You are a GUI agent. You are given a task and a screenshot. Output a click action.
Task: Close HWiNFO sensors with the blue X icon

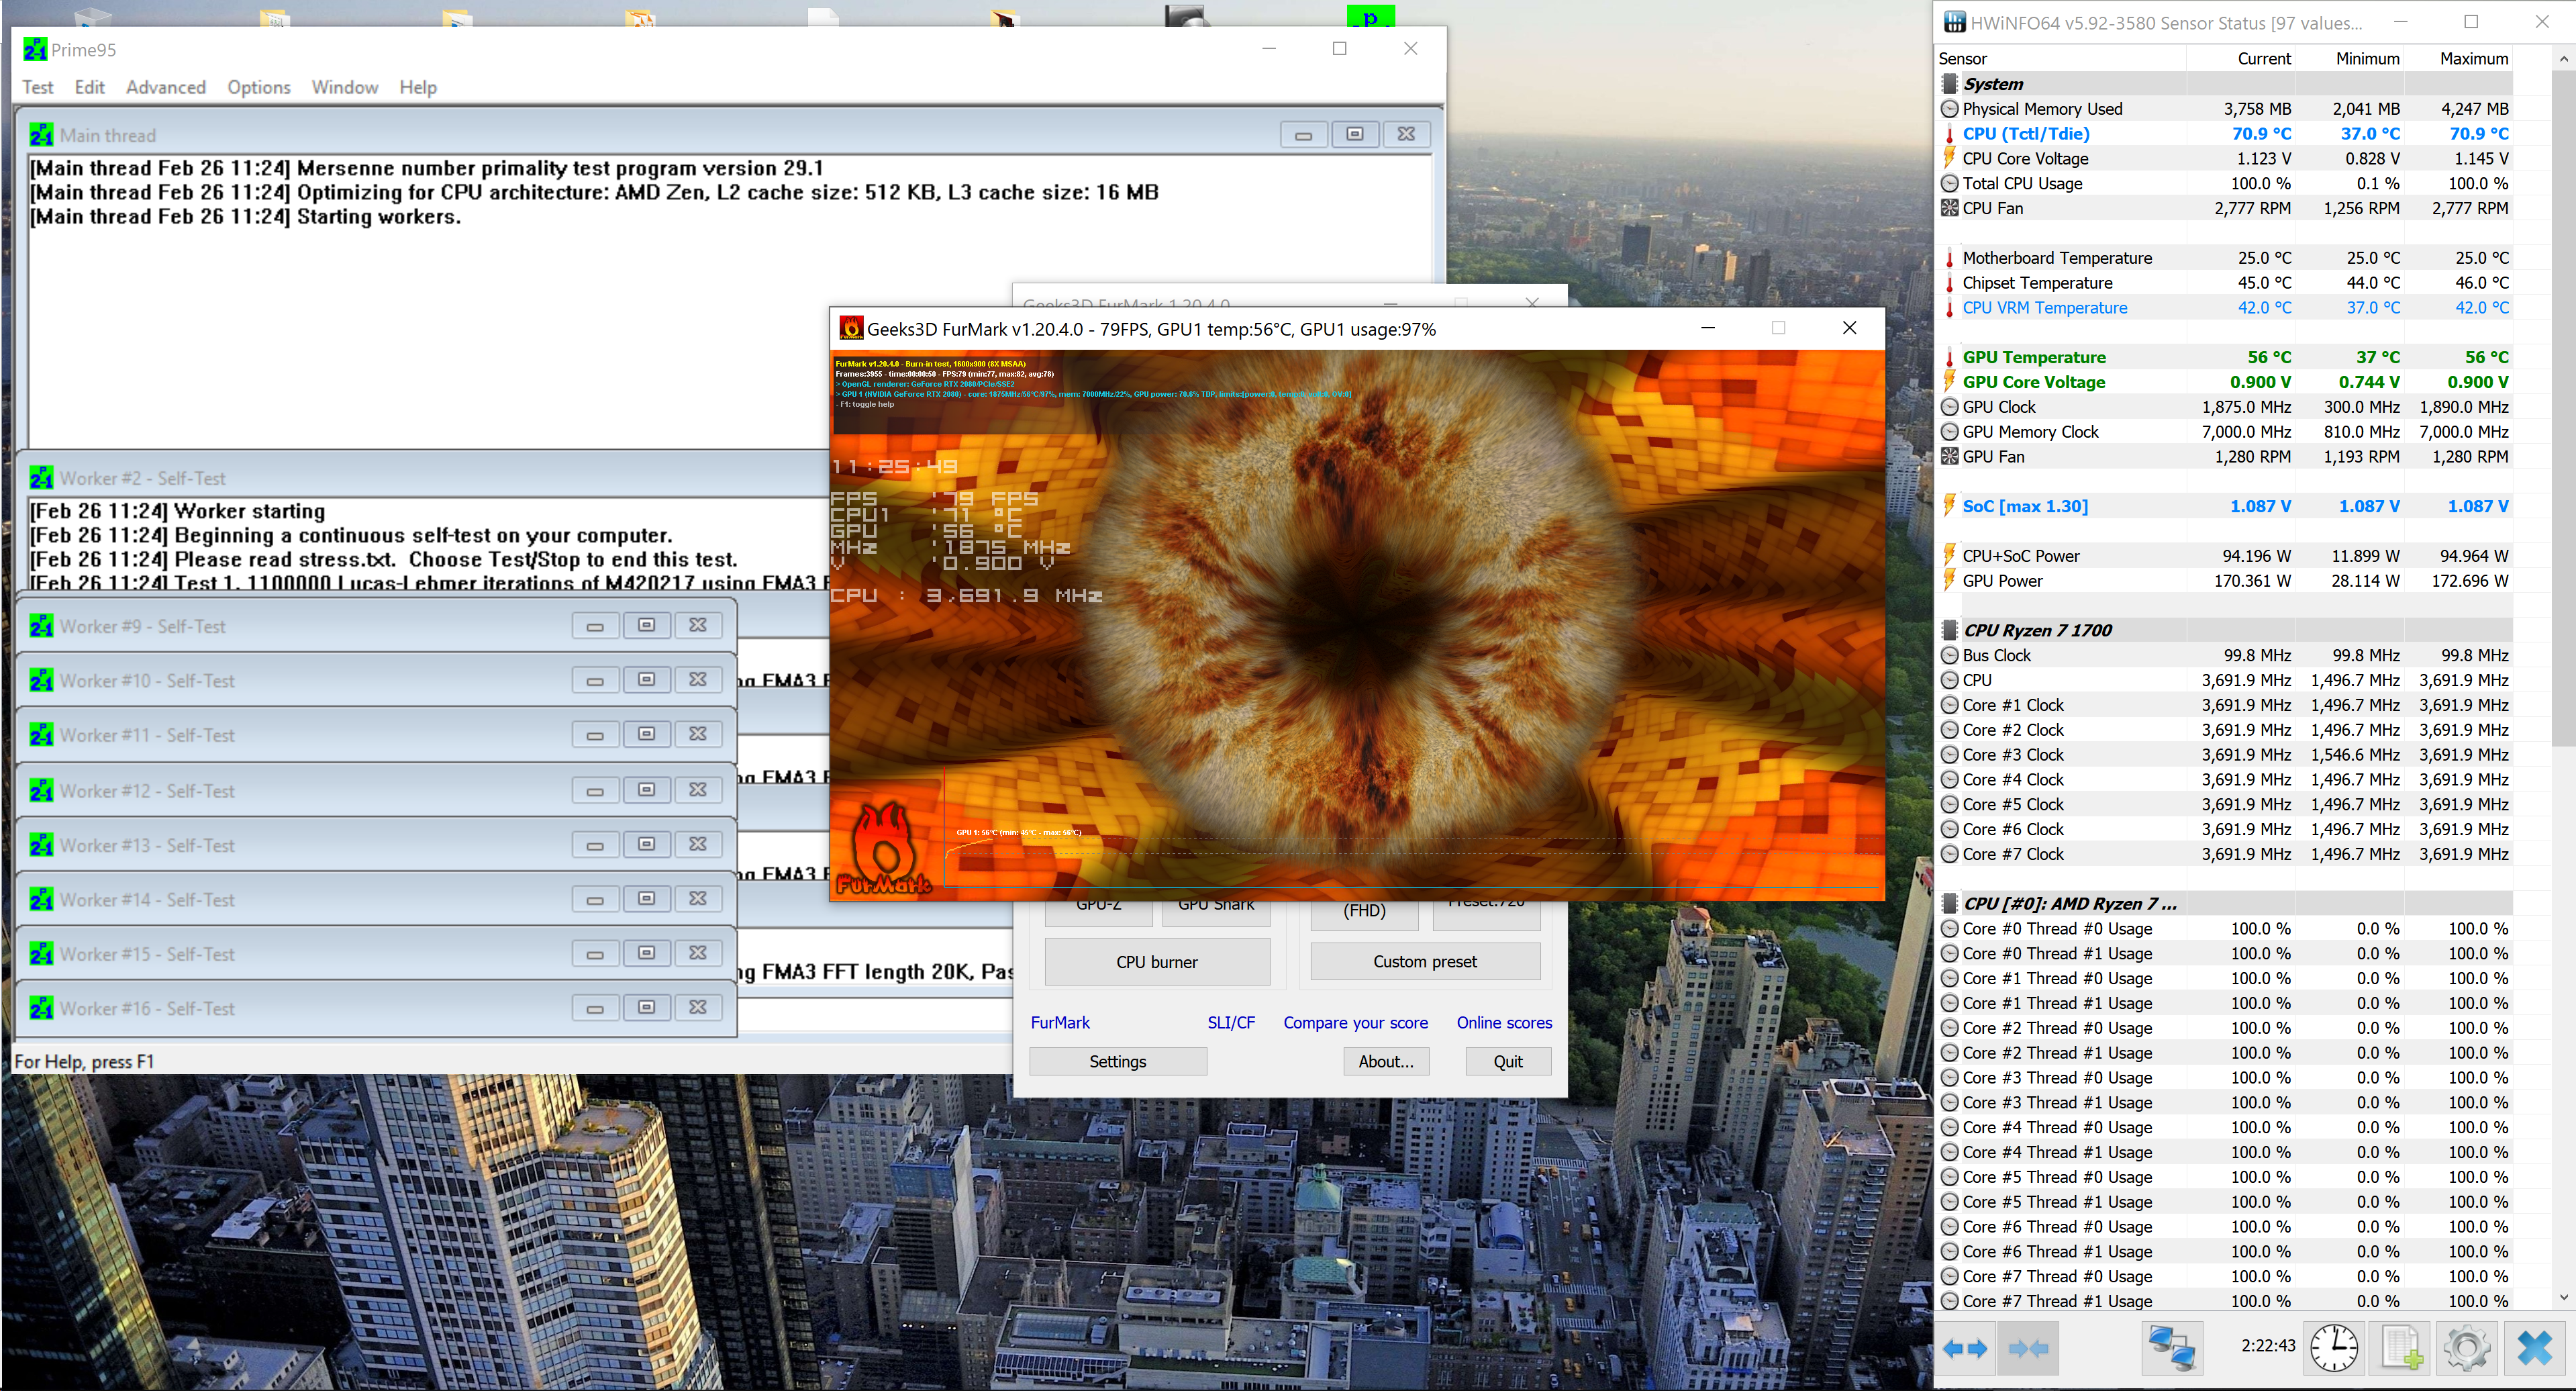click(x=2535, y=1349)
